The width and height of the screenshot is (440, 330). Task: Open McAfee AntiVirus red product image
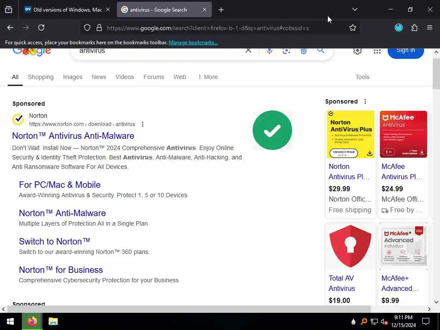[403, 134]
